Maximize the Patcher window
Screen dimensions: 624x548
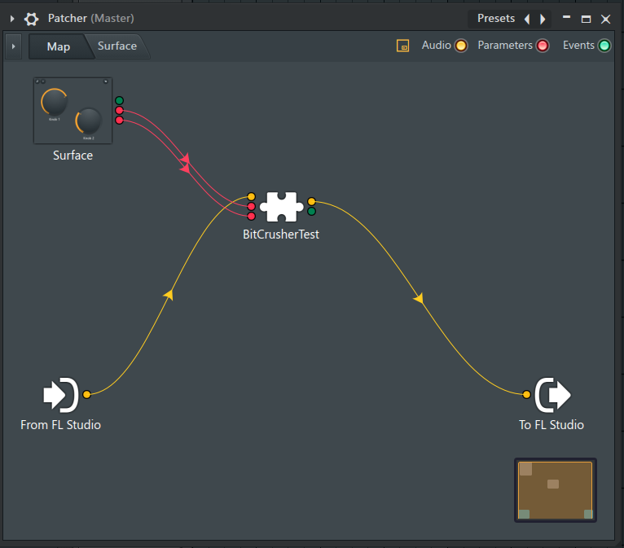[x=586, y=19]
